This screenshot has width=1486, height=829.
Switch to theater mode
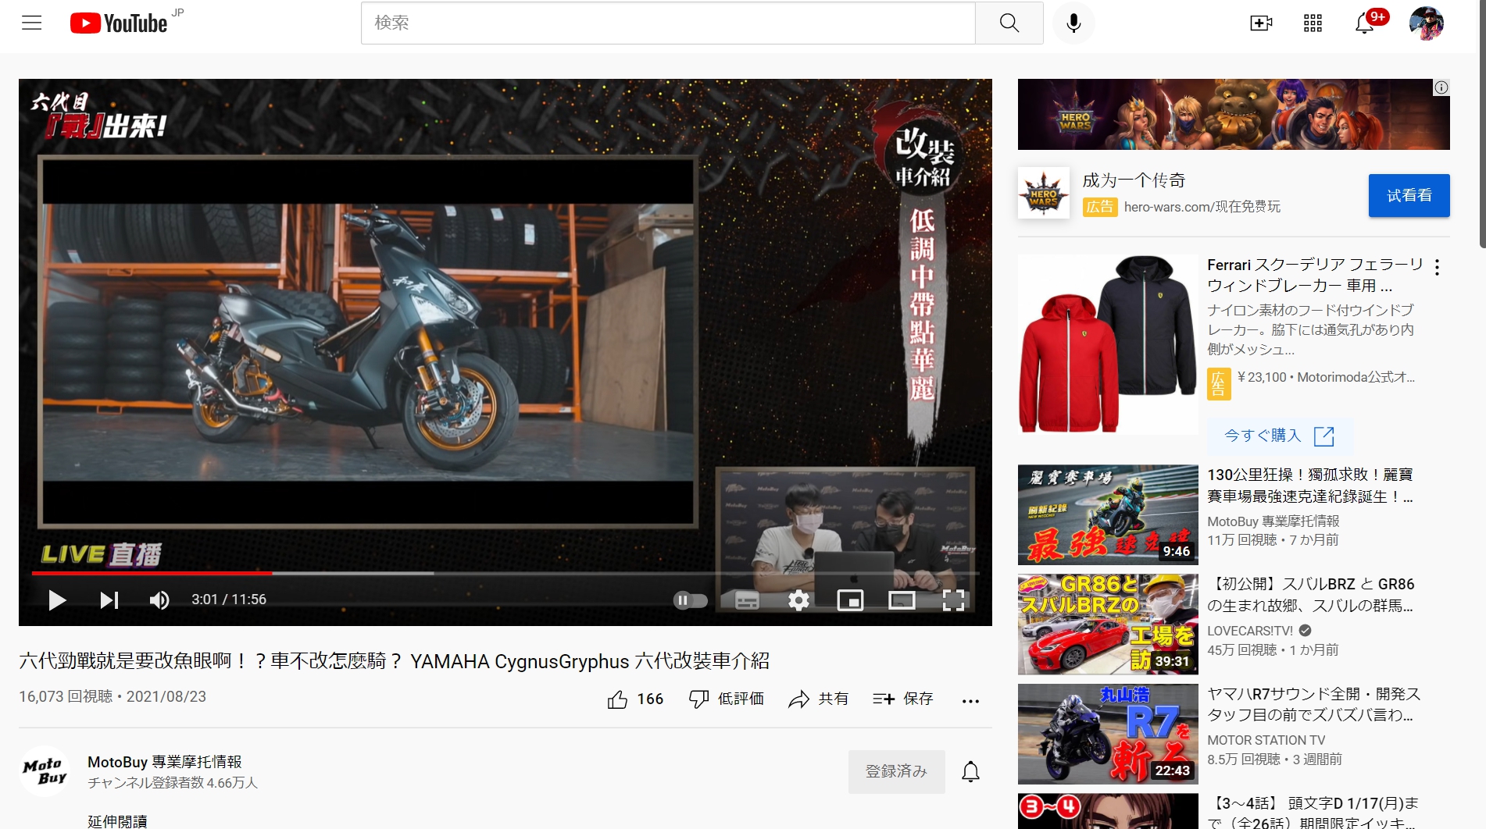(902, 600)
